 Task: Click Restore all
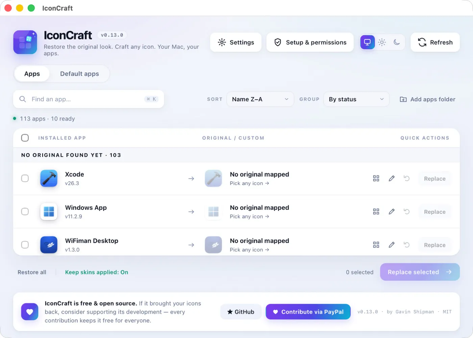[x=32, y=272]
